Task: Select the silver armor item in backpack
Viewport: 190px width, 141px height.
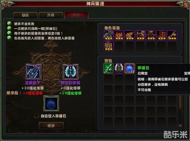Action: [119, 68]
